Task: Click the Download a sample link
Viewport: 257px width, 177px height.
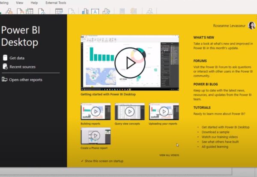Action: (x=215, y=132)
